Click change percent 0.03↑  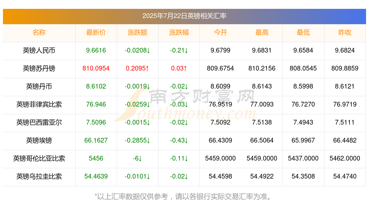tap(179, 68)
